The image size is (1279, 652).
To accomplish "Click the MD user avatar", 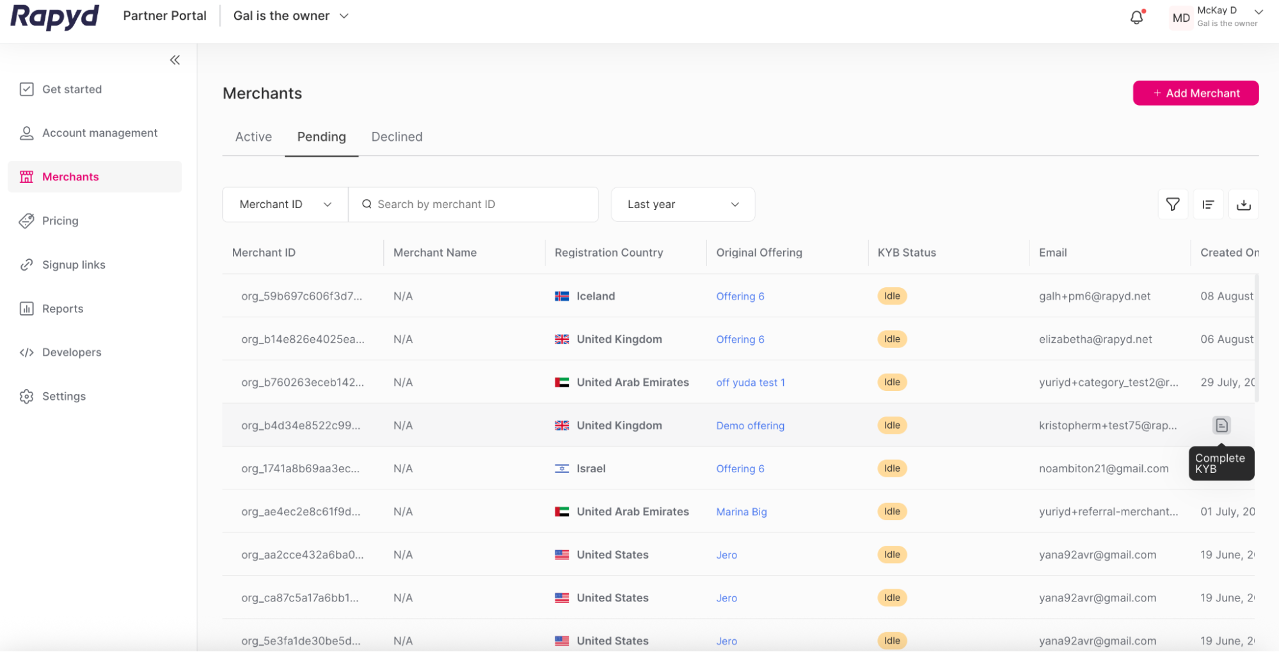I will click(1180, 18).
